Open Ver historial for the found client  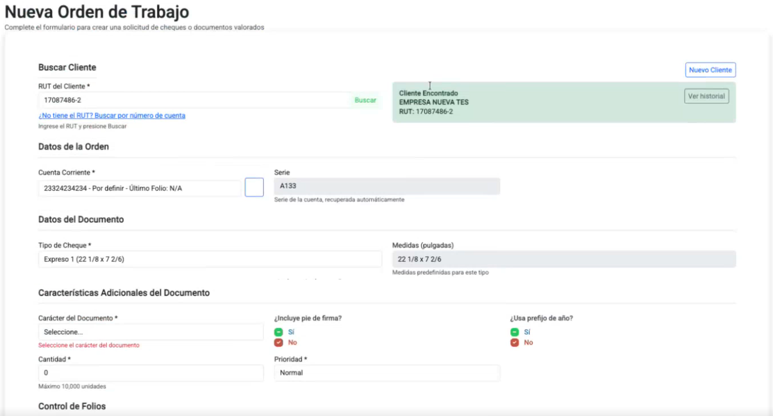(706, 96)
